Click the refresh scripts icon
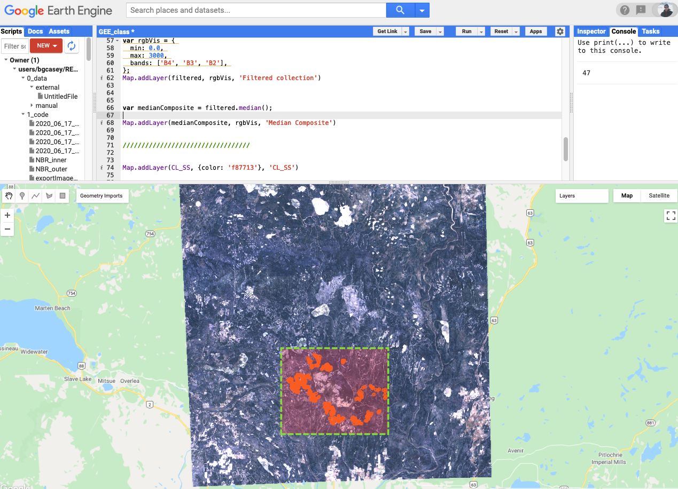This screenshot has width=678, height=489. tap(72, 46)
